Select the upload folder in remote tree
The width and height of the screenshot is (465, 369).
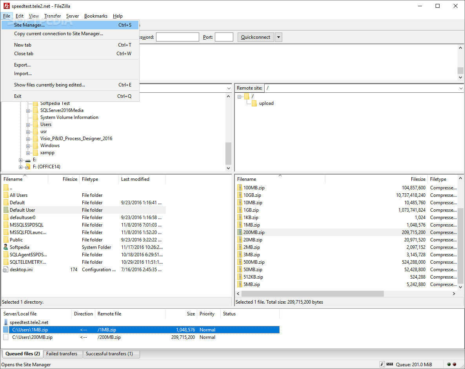tap(266, 103)
